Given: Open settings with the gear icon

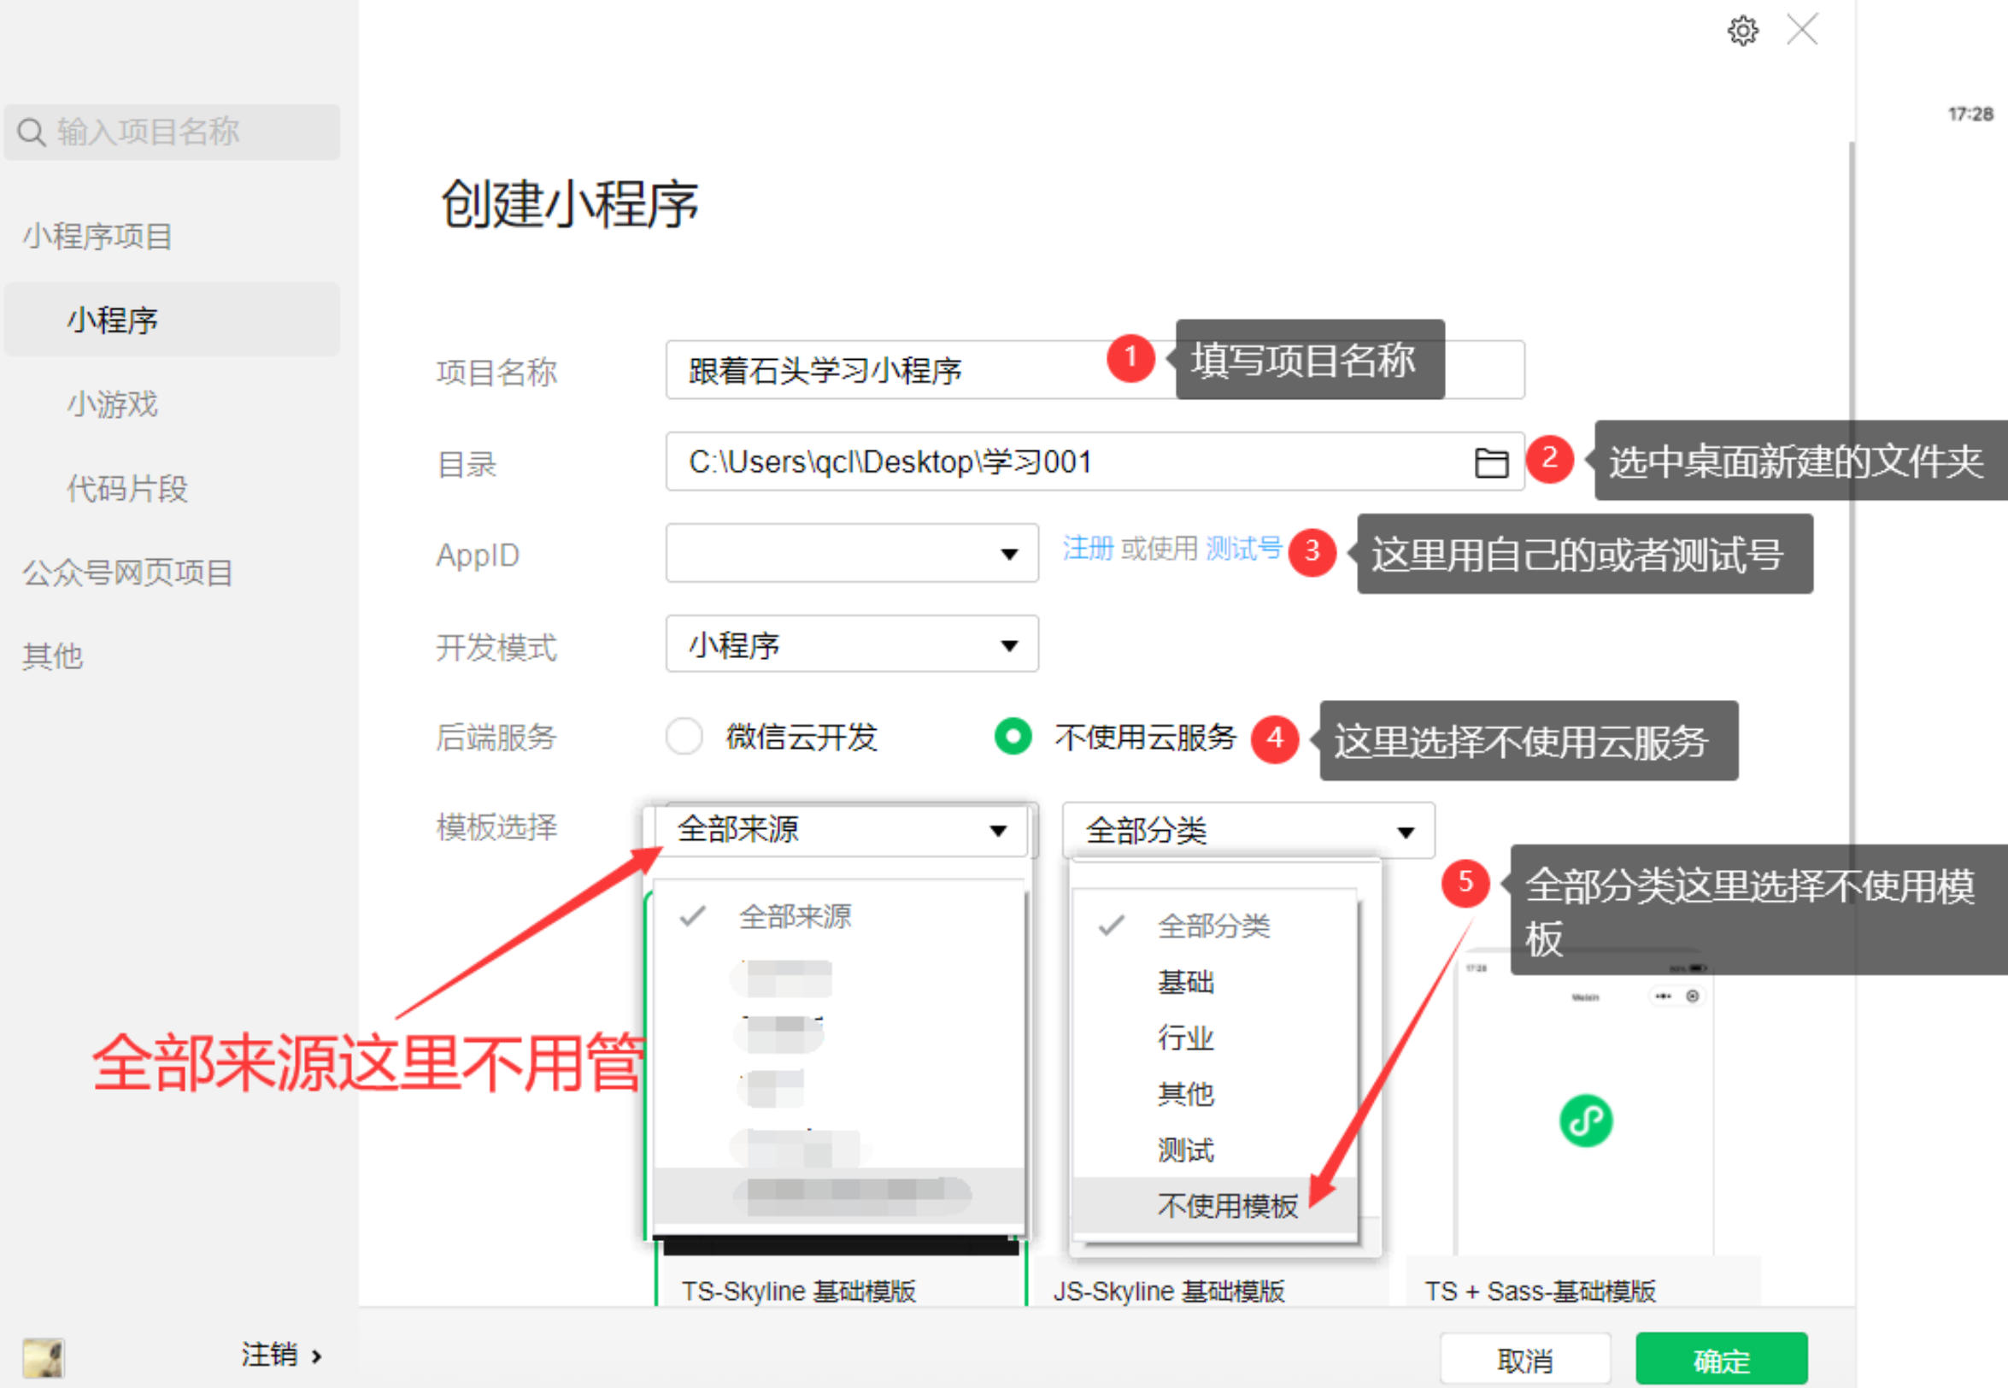Looking at the screenshot, I should 1742,31.
